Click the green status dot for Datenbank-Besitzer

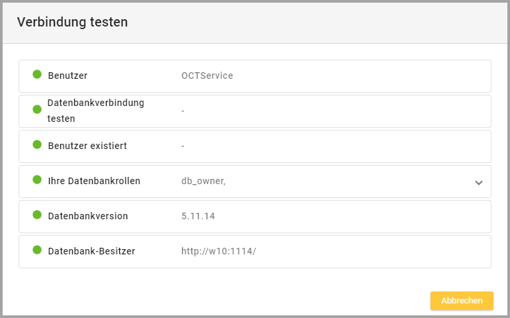pos(37,250)
